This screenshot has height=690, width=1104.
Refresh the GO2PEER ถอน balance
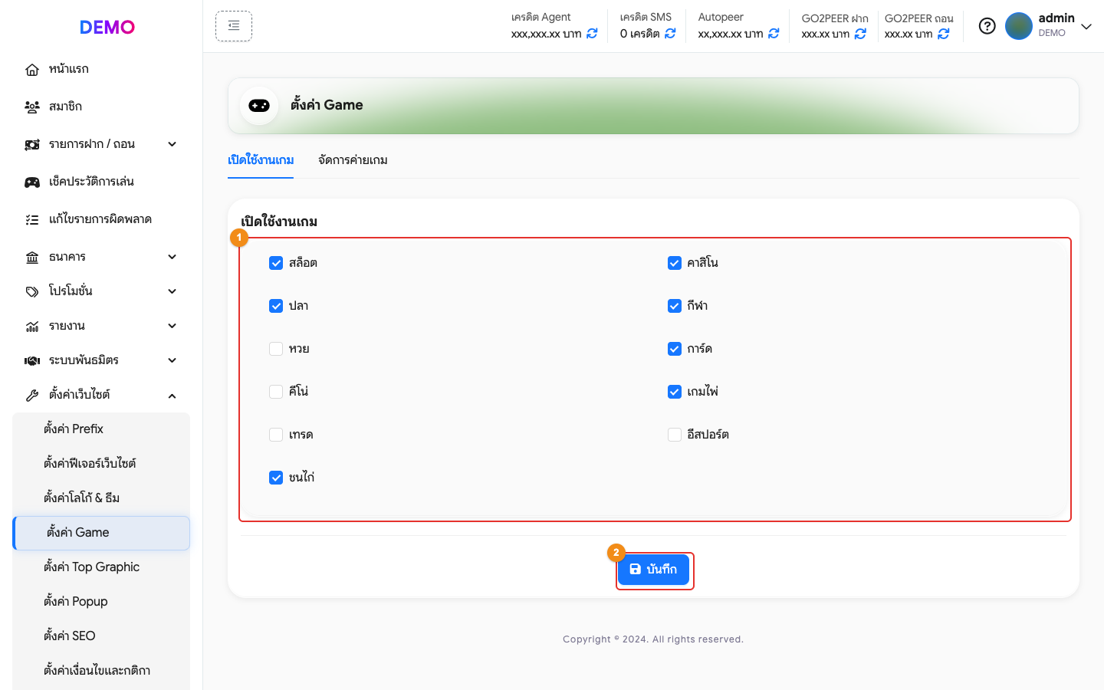pyautogui.click(x=944, y=34)
